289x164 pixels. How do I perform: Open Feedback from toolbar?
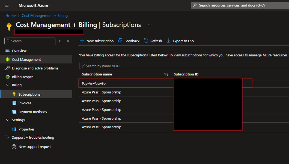click(129, 41)
